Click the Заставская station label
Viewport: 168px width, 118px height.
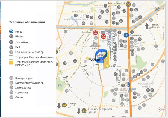pyautogui.click(x=123, y=90)
